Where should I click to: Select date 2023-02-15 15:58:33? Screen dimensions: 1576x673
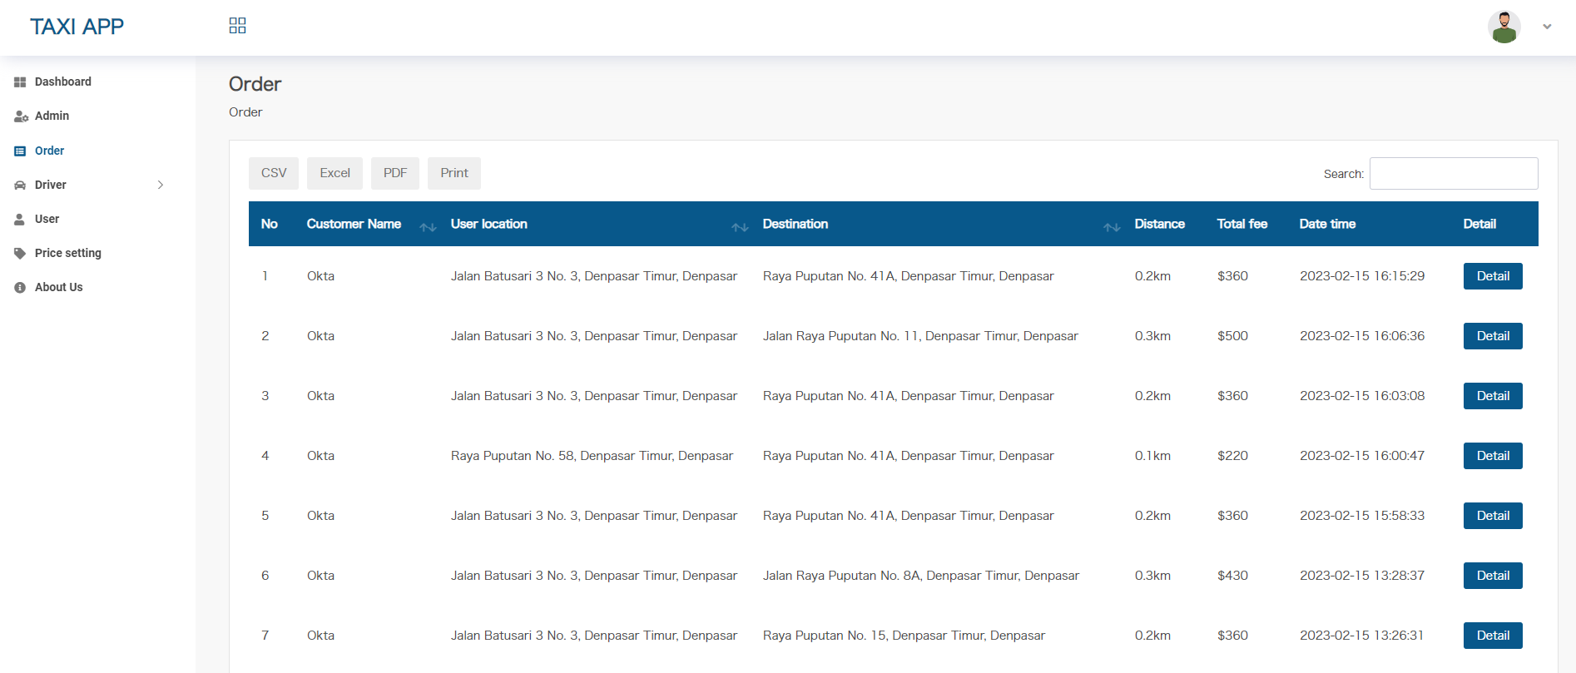[x=1362, y=516]
